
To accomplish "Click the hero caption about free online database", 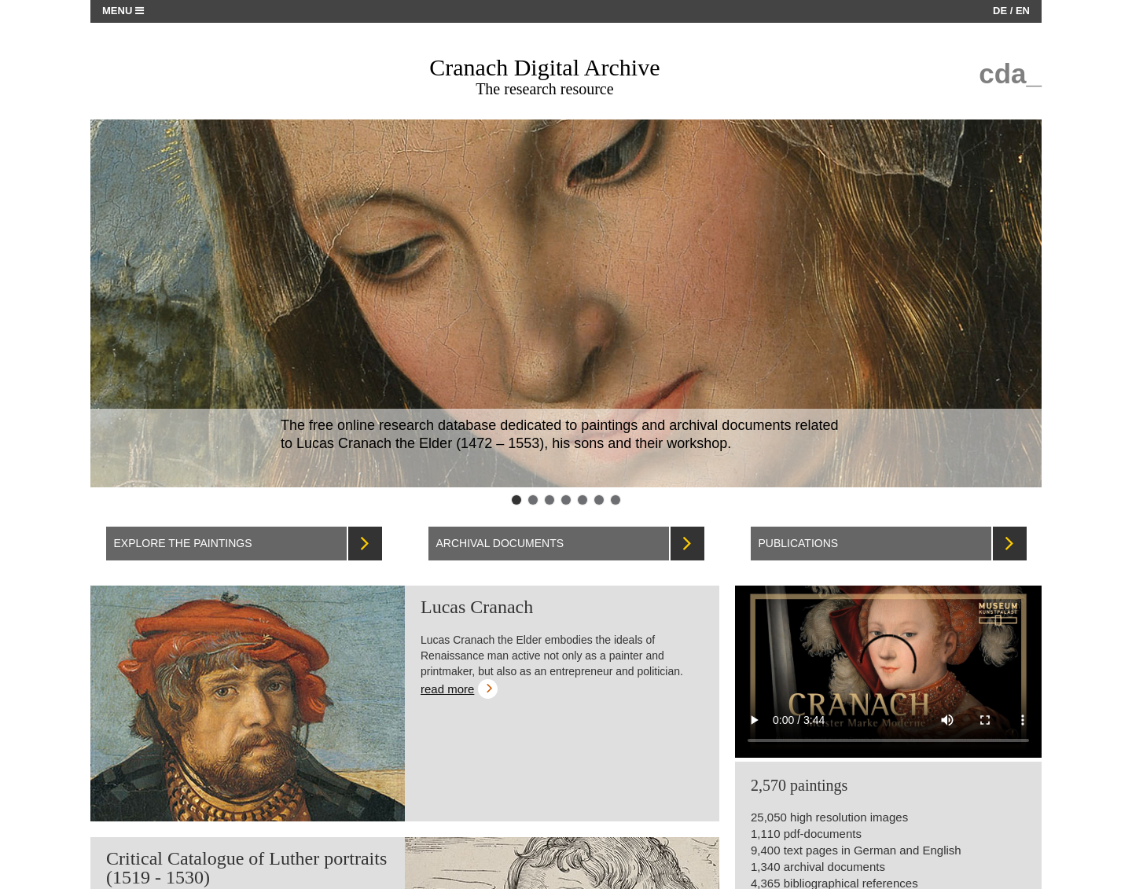I will pyautogui.click(x=560, y=434).
